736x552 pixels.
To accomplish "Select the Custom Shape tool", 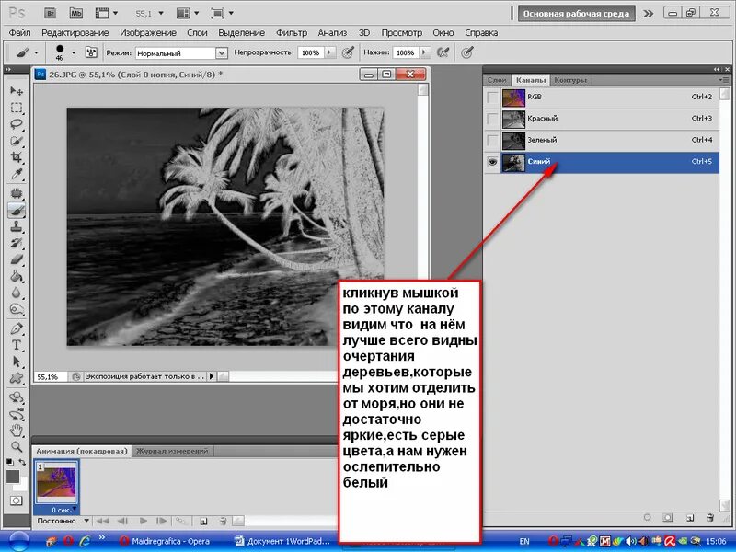I will pyautogui.click(x=17, y=378).
